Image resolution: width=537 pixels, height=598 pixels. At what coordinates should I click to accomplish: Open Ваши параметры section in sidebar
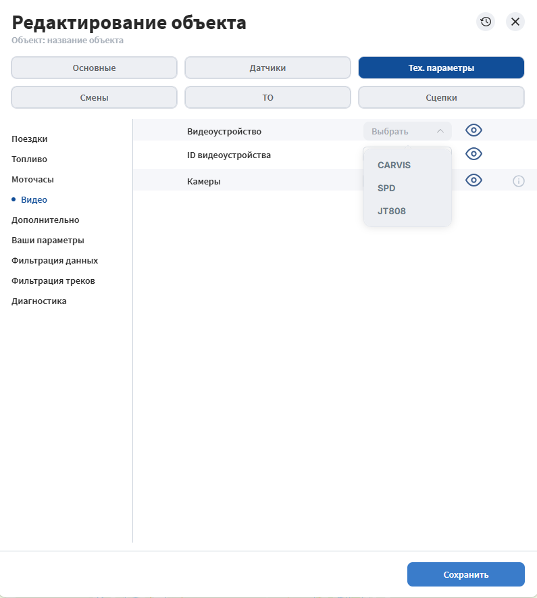click(48, 241)
